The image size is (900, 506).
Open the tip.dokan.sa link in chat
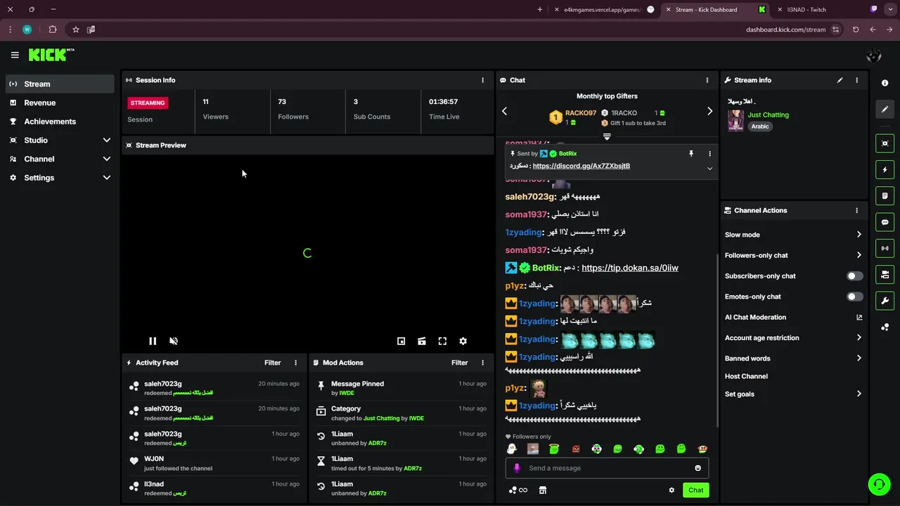(x=630, y=268)
